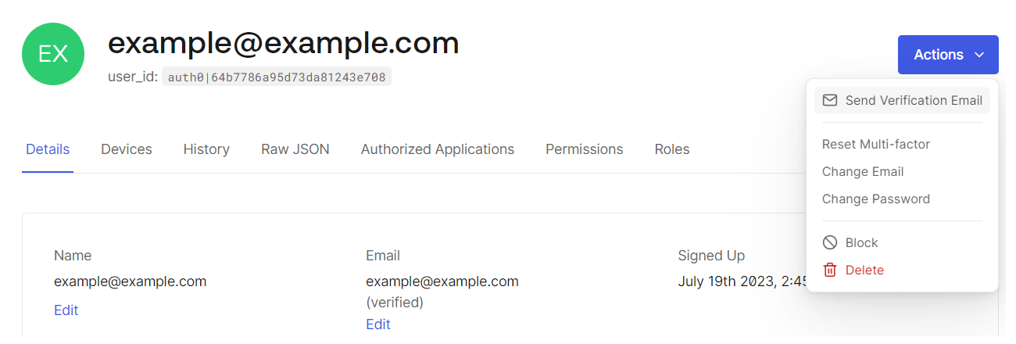Expand the Actions dropdown chevron
Image resolution: width=1016 pixels, height=344 pixels.
coord(979,55)
